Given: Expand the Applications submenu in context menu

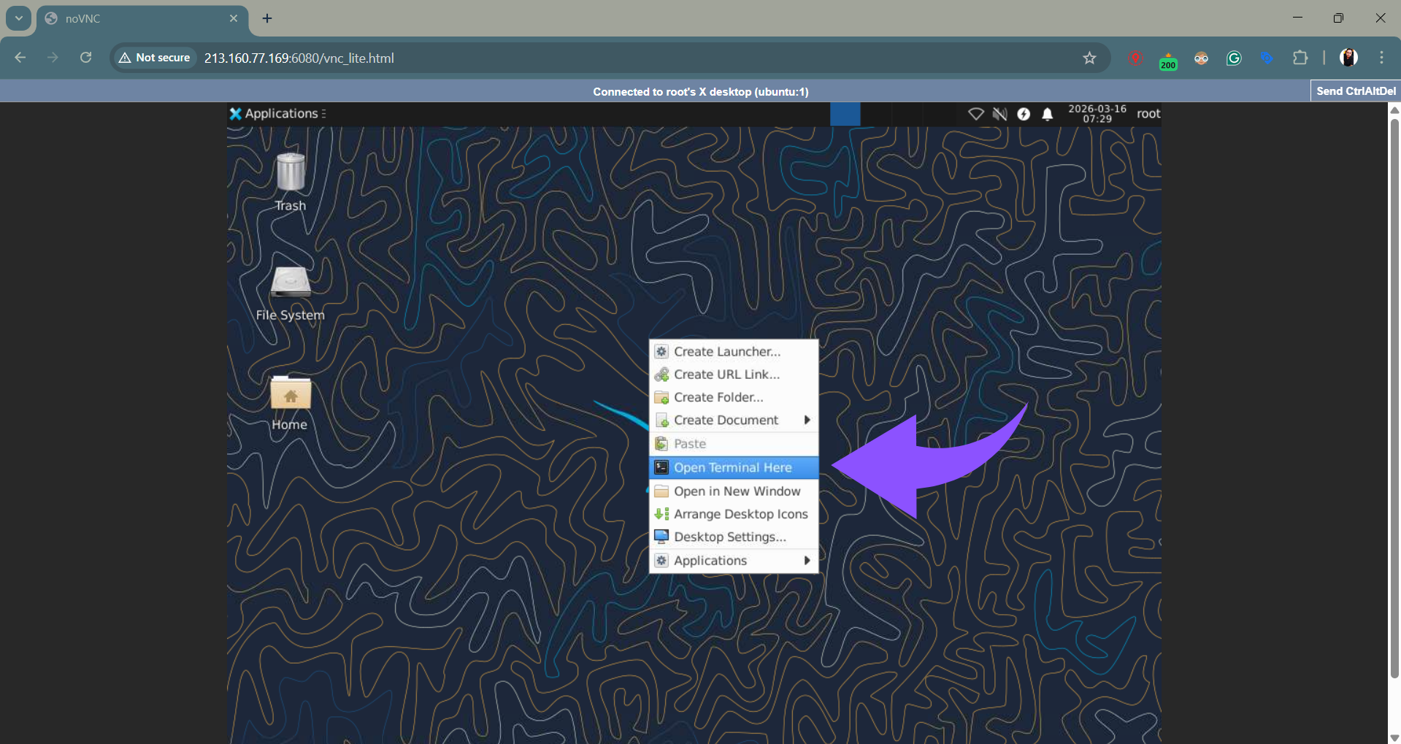Looking at the screenshot, I should pyautogui.click(x=734, y=561).
